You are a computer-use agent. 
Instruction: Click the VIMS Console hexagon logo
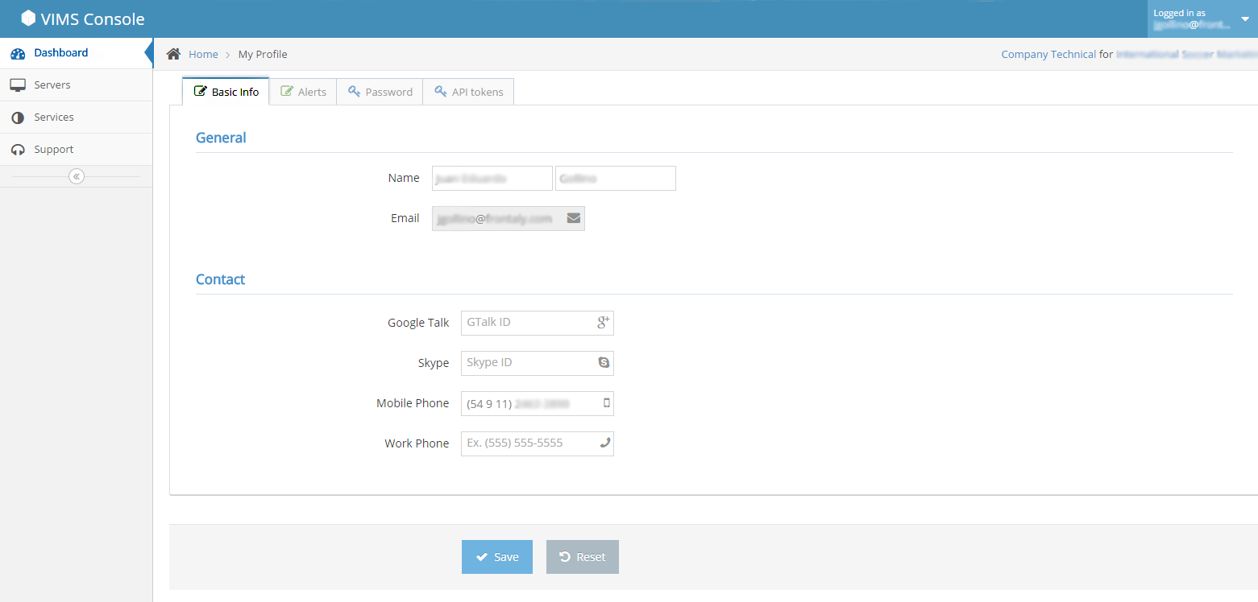pos(28,19)
